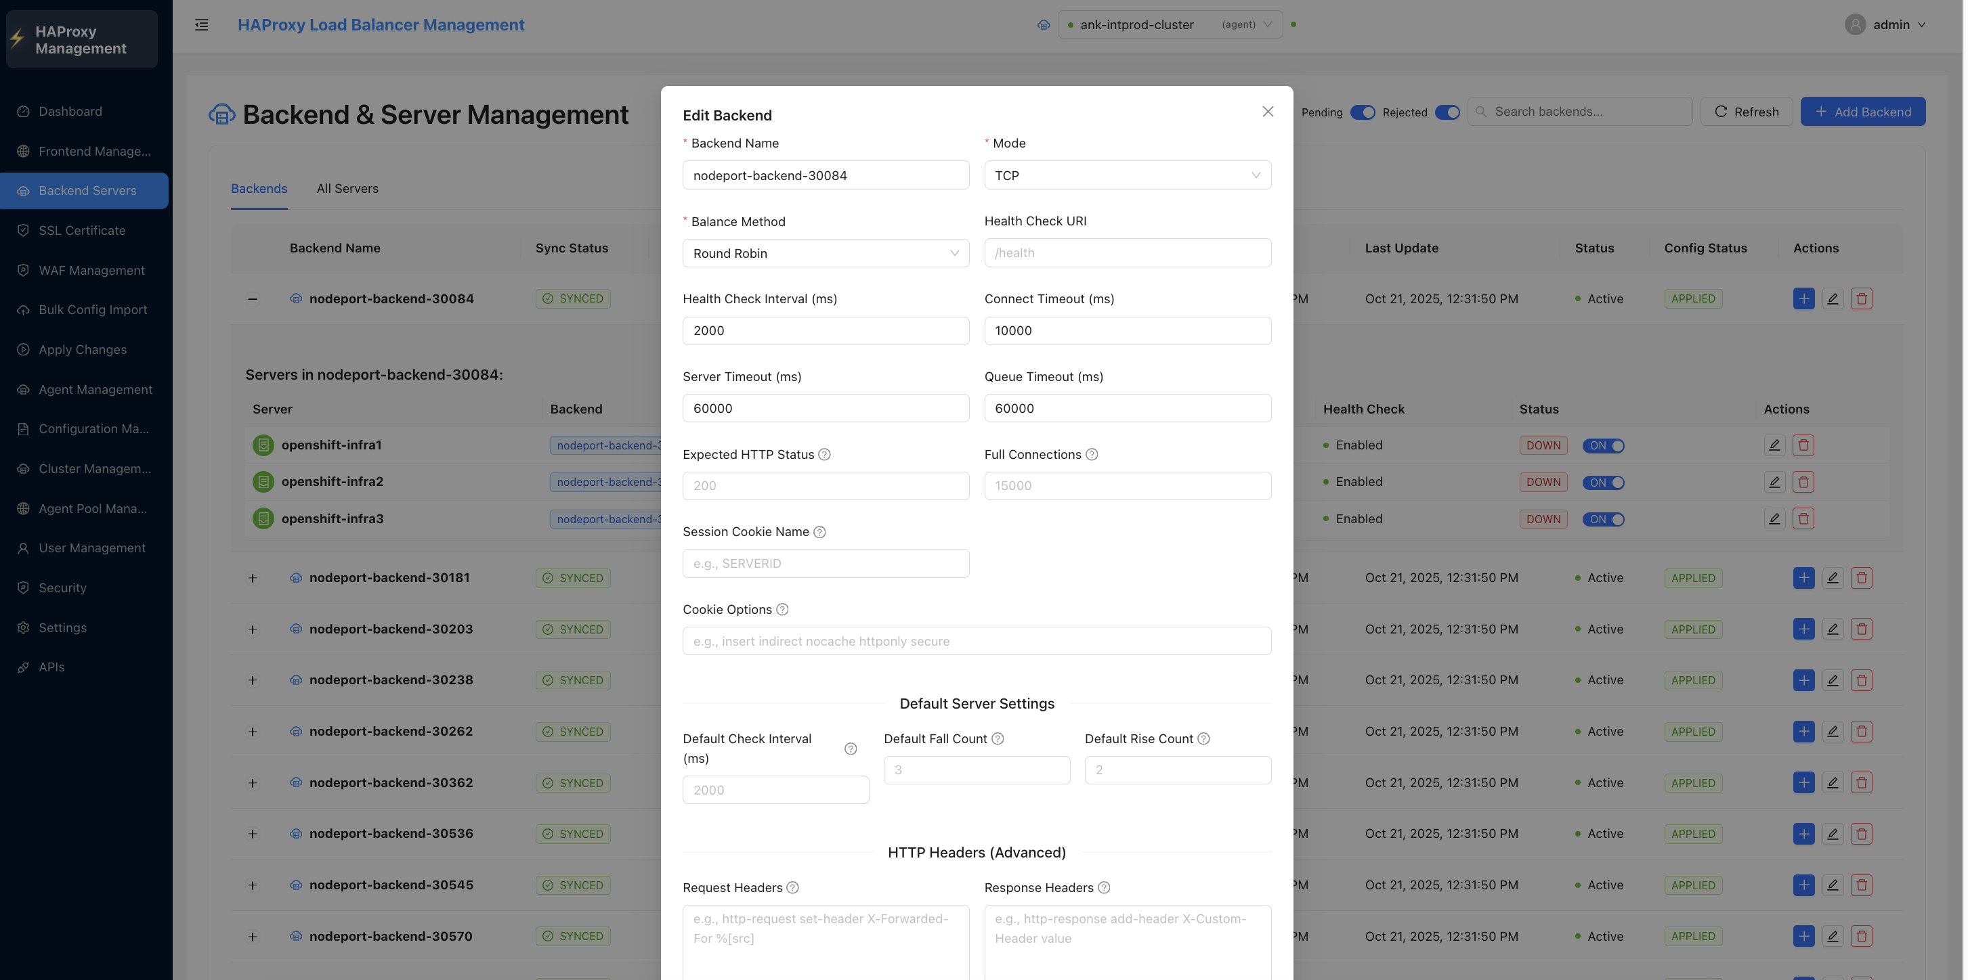
Task: Click help icon beside Expected HTTP Status
Action: click(x=824, y=454)
